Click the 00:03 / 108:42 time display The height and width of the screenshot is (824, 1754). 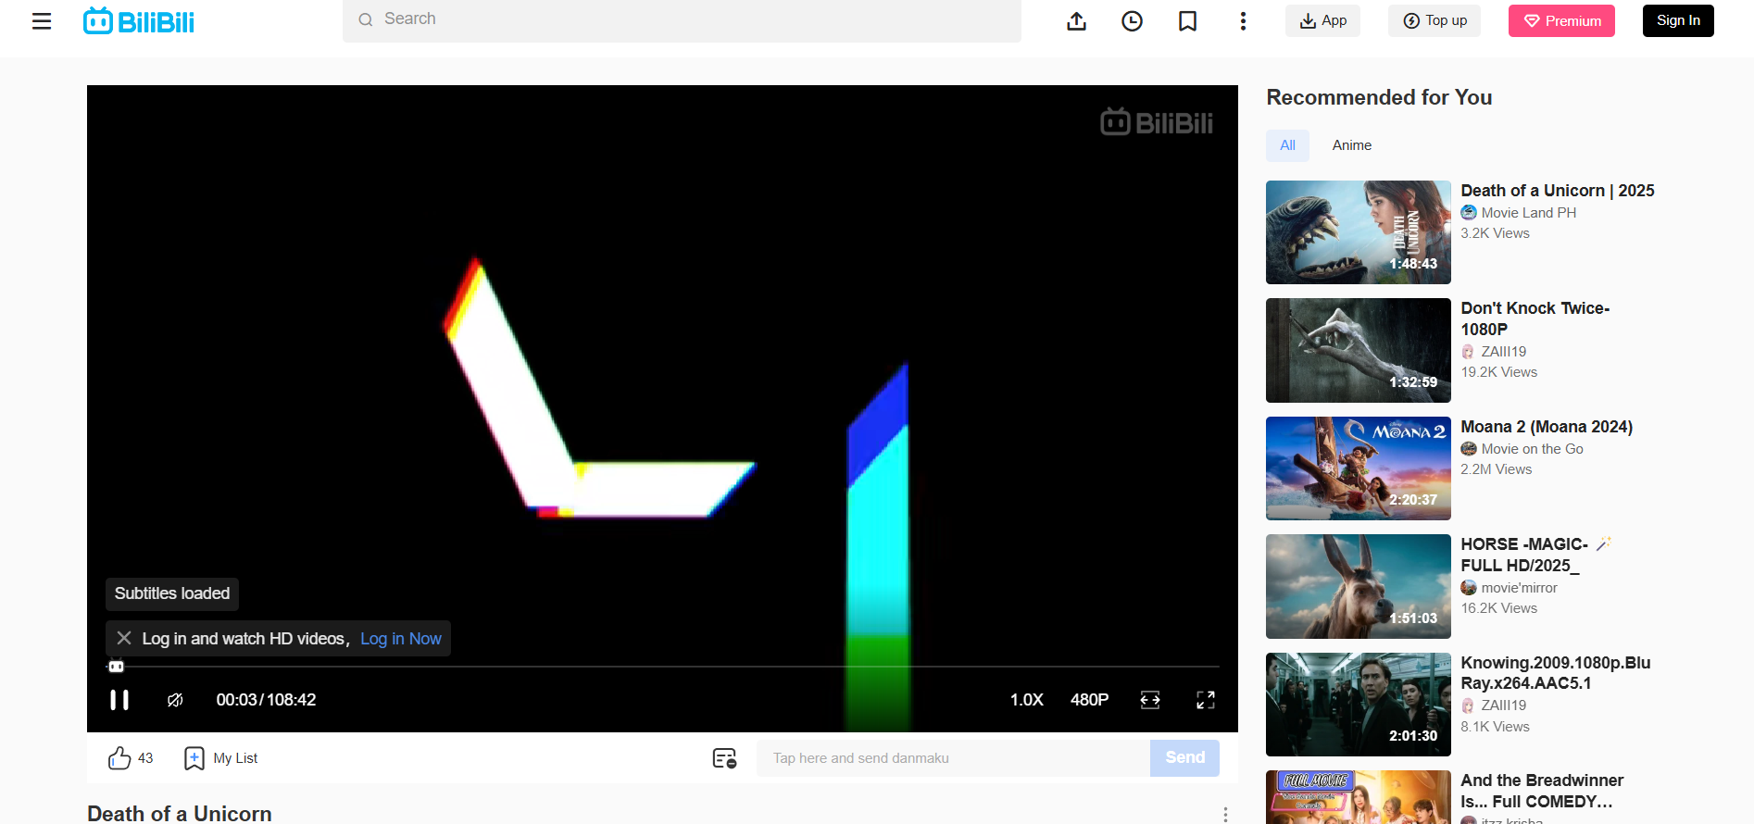(266, 700)
